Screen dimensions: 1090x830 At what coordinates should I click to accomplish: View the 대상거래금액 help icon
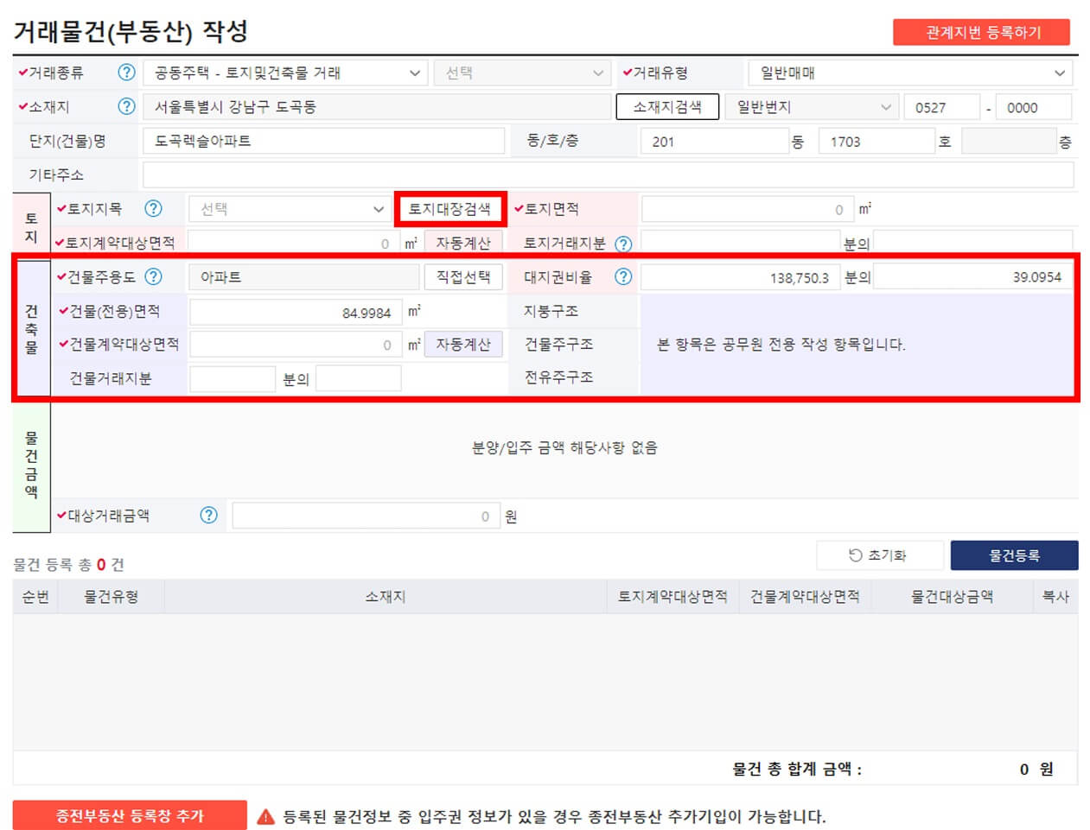pos(208,514)
